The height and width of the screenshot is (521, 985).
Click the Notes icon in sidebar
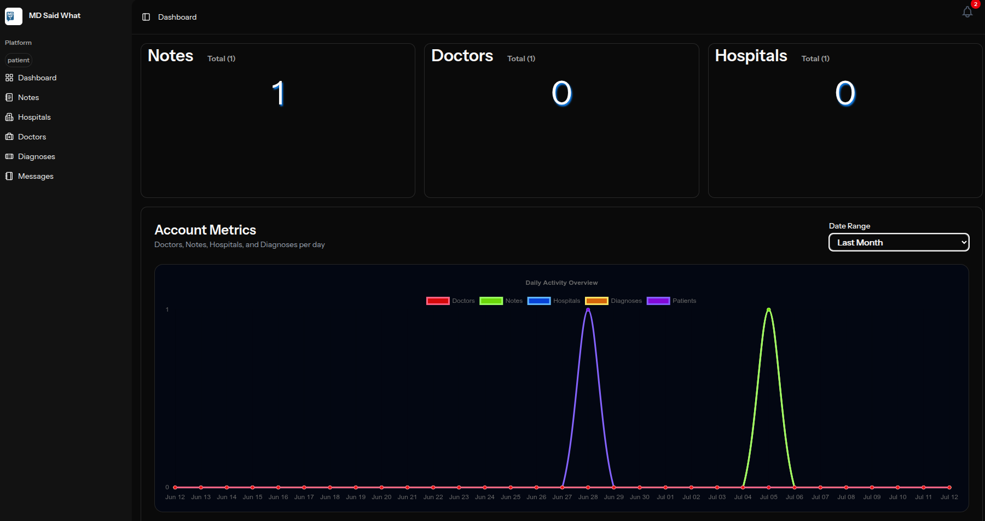pos(9,97)
